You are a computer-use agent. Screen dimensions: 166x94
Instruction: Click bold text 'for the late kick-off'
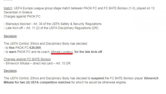[88, 52]
